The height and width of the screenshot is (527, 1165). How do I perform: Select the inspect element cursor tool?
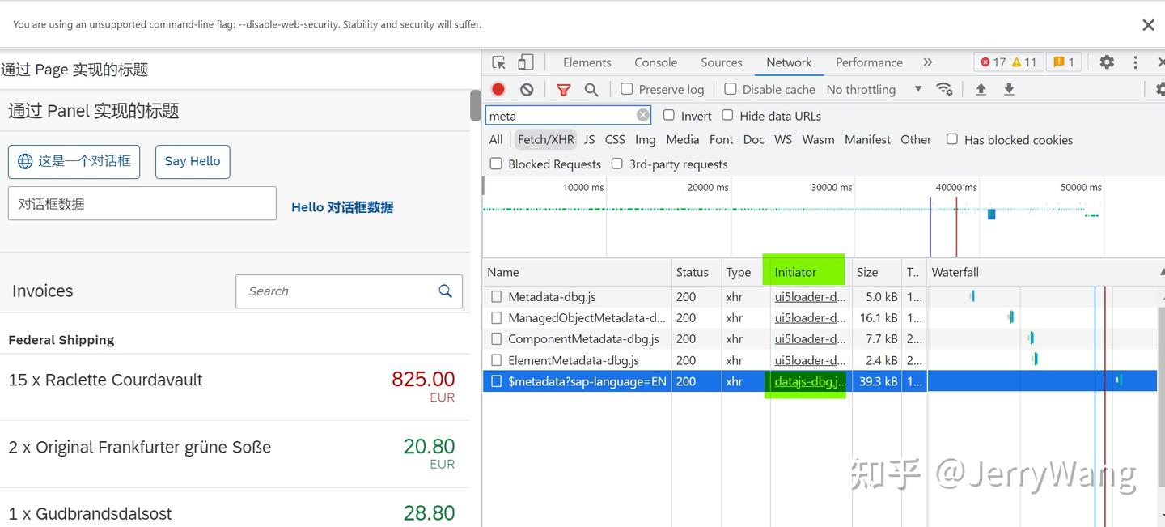point(498,62)
